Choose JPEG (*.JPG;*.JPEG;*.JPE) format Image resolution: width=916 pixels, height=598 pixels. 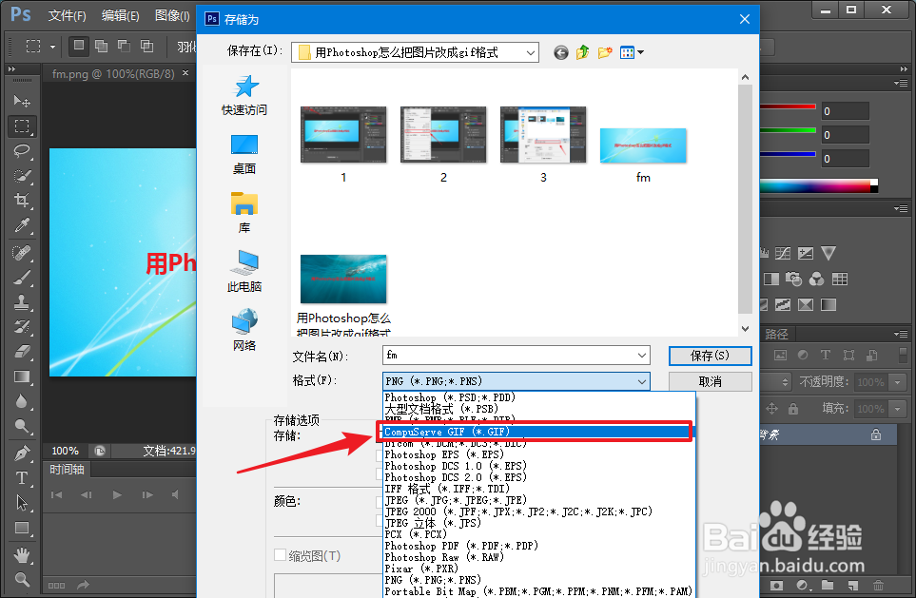[538, 500]
